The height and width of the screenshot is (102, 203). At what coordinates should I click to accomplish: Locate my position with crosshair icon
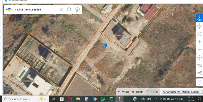click(x=200, y=57)
